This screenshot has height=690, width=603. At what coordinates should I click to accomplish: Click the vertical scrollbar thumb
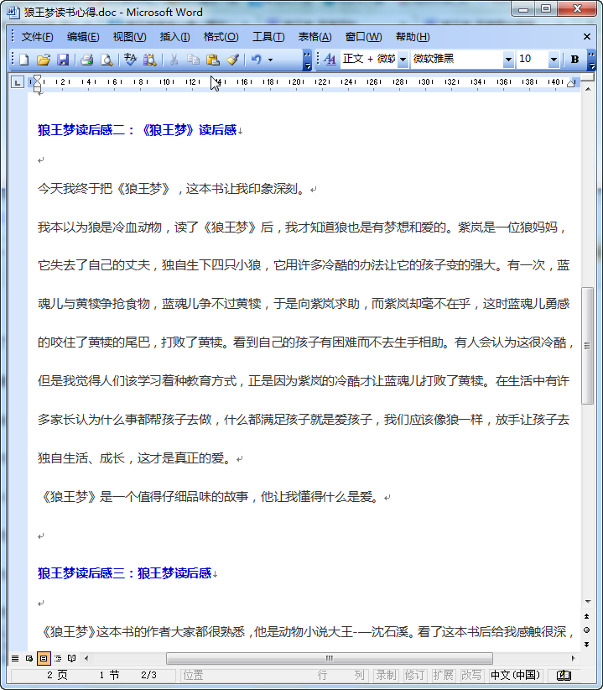(587, 346)
